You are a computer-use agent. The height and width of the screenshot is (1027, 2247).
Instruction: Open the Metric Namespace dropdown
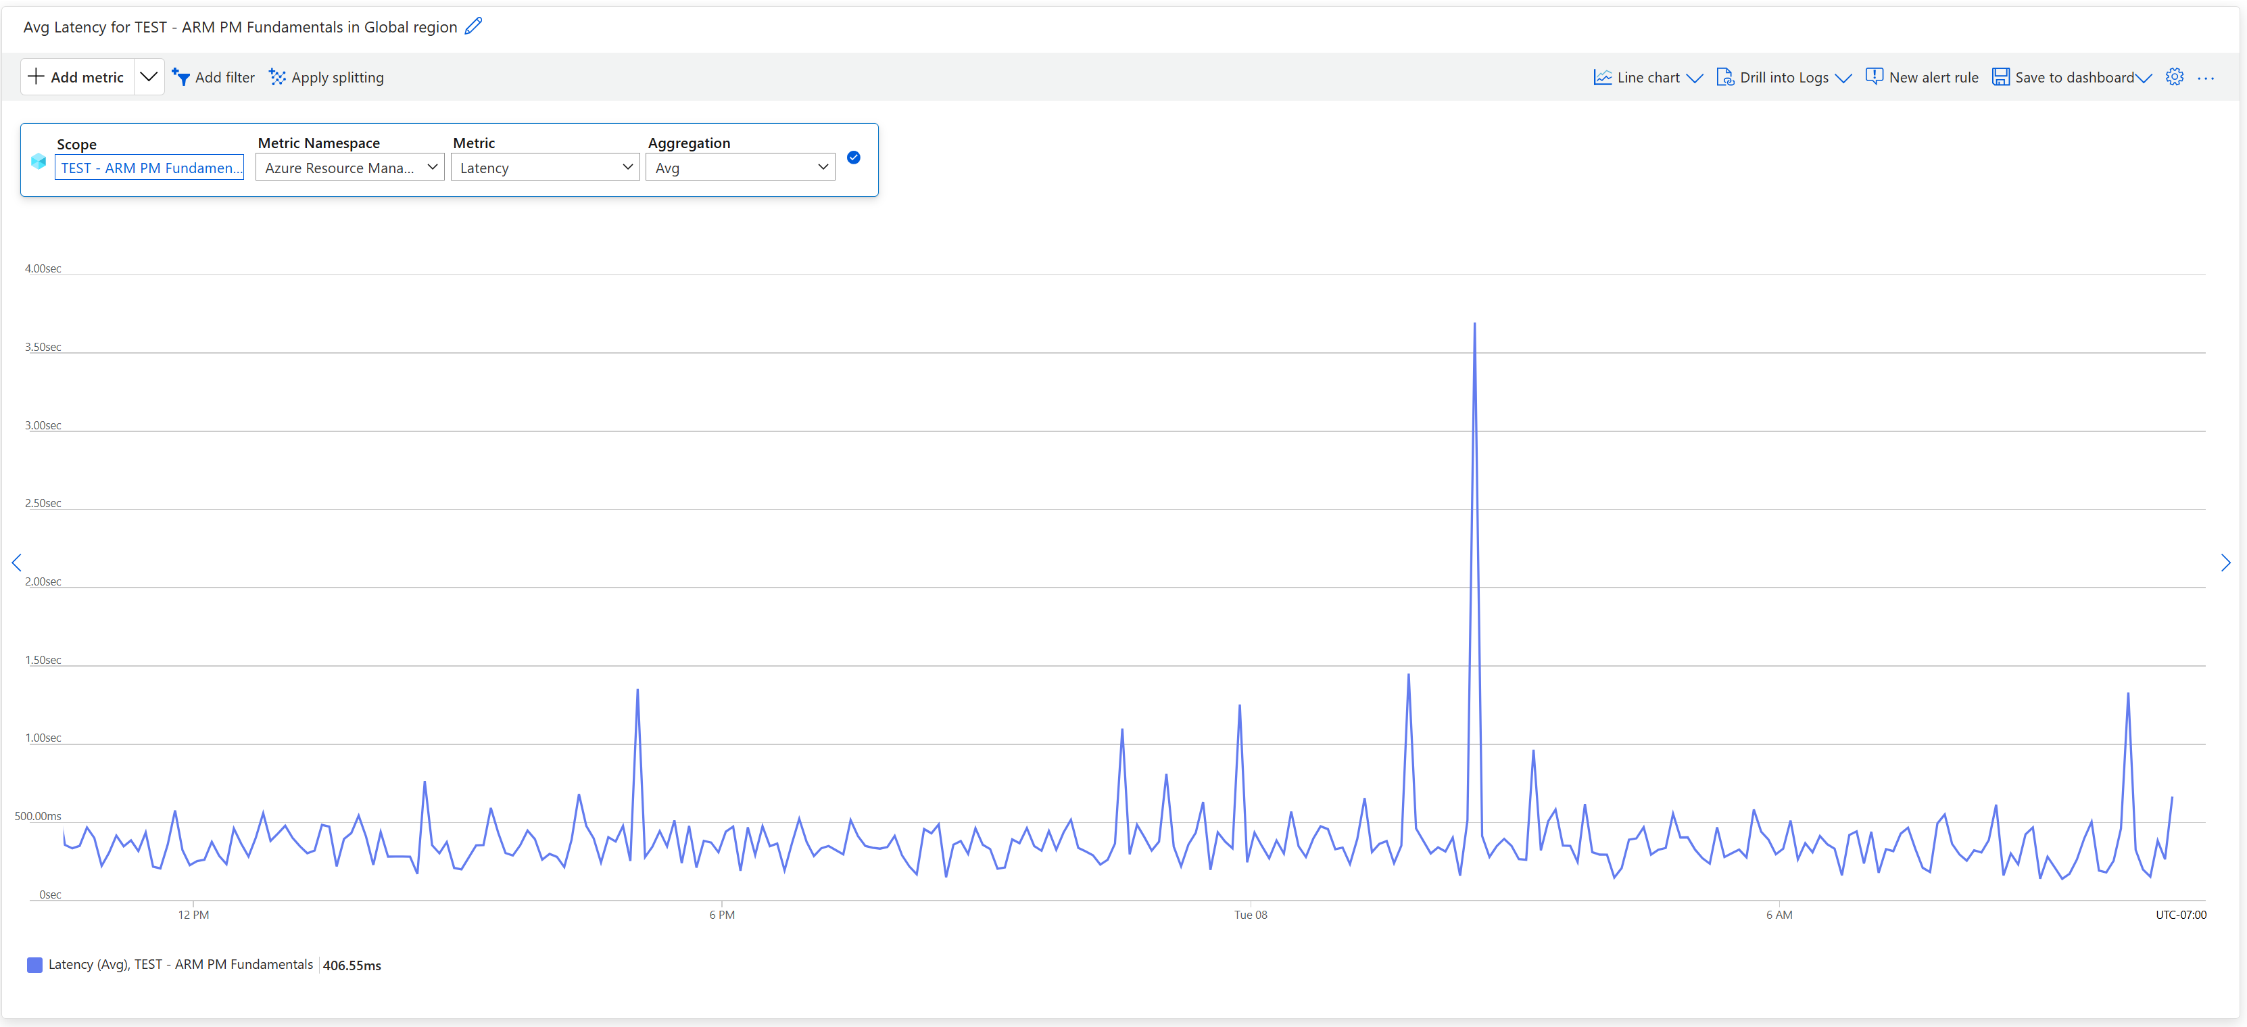click(x=349, y=168)
